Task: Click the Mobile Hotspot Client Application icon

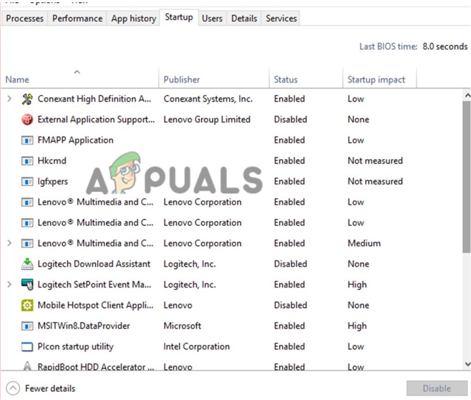Action: 27,305
